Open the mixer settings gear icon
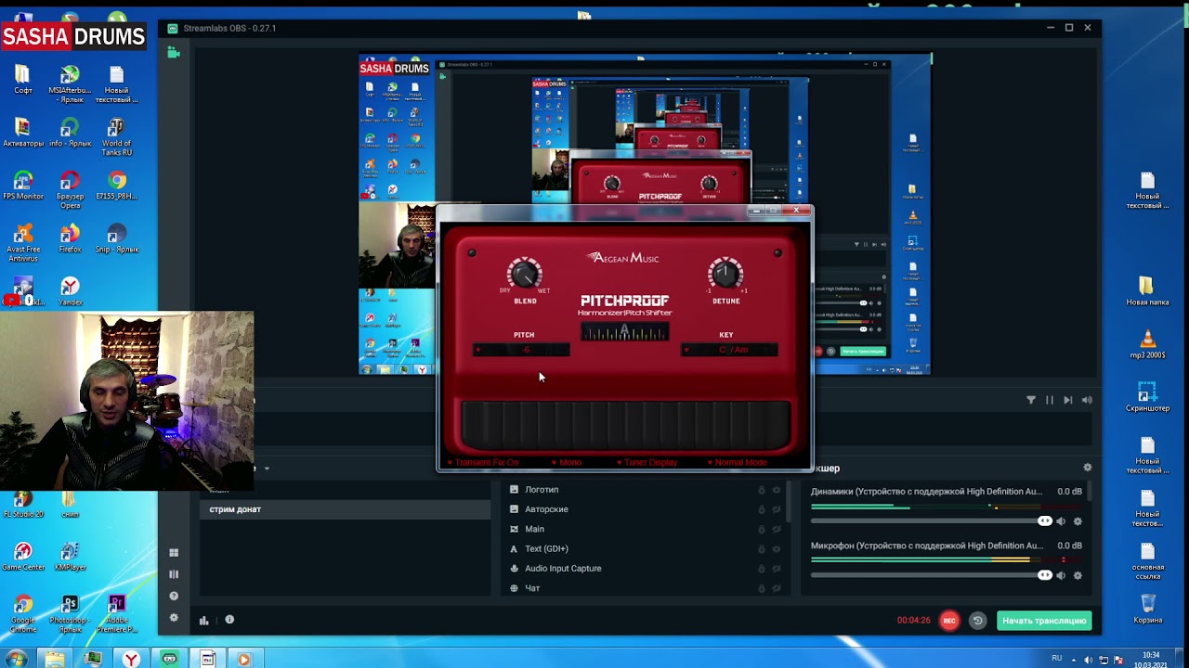Screen dimensions: 1189x668 click(x=1088, y=468)
